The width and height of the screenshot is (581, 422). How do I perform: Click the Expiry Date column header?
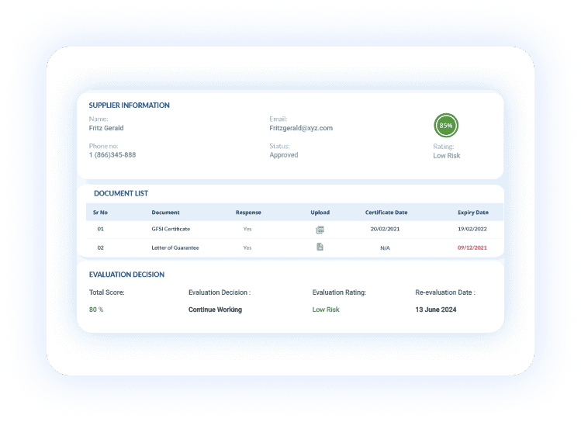473,213
